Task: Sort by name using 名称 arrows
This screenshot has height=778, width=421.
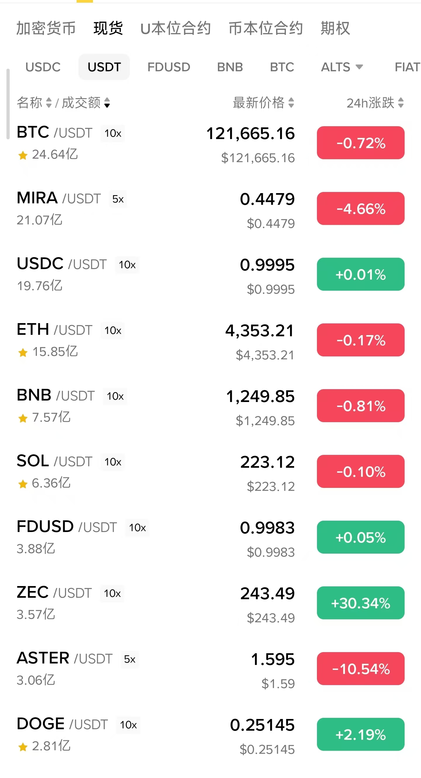Action: click(x=48, y=103)
